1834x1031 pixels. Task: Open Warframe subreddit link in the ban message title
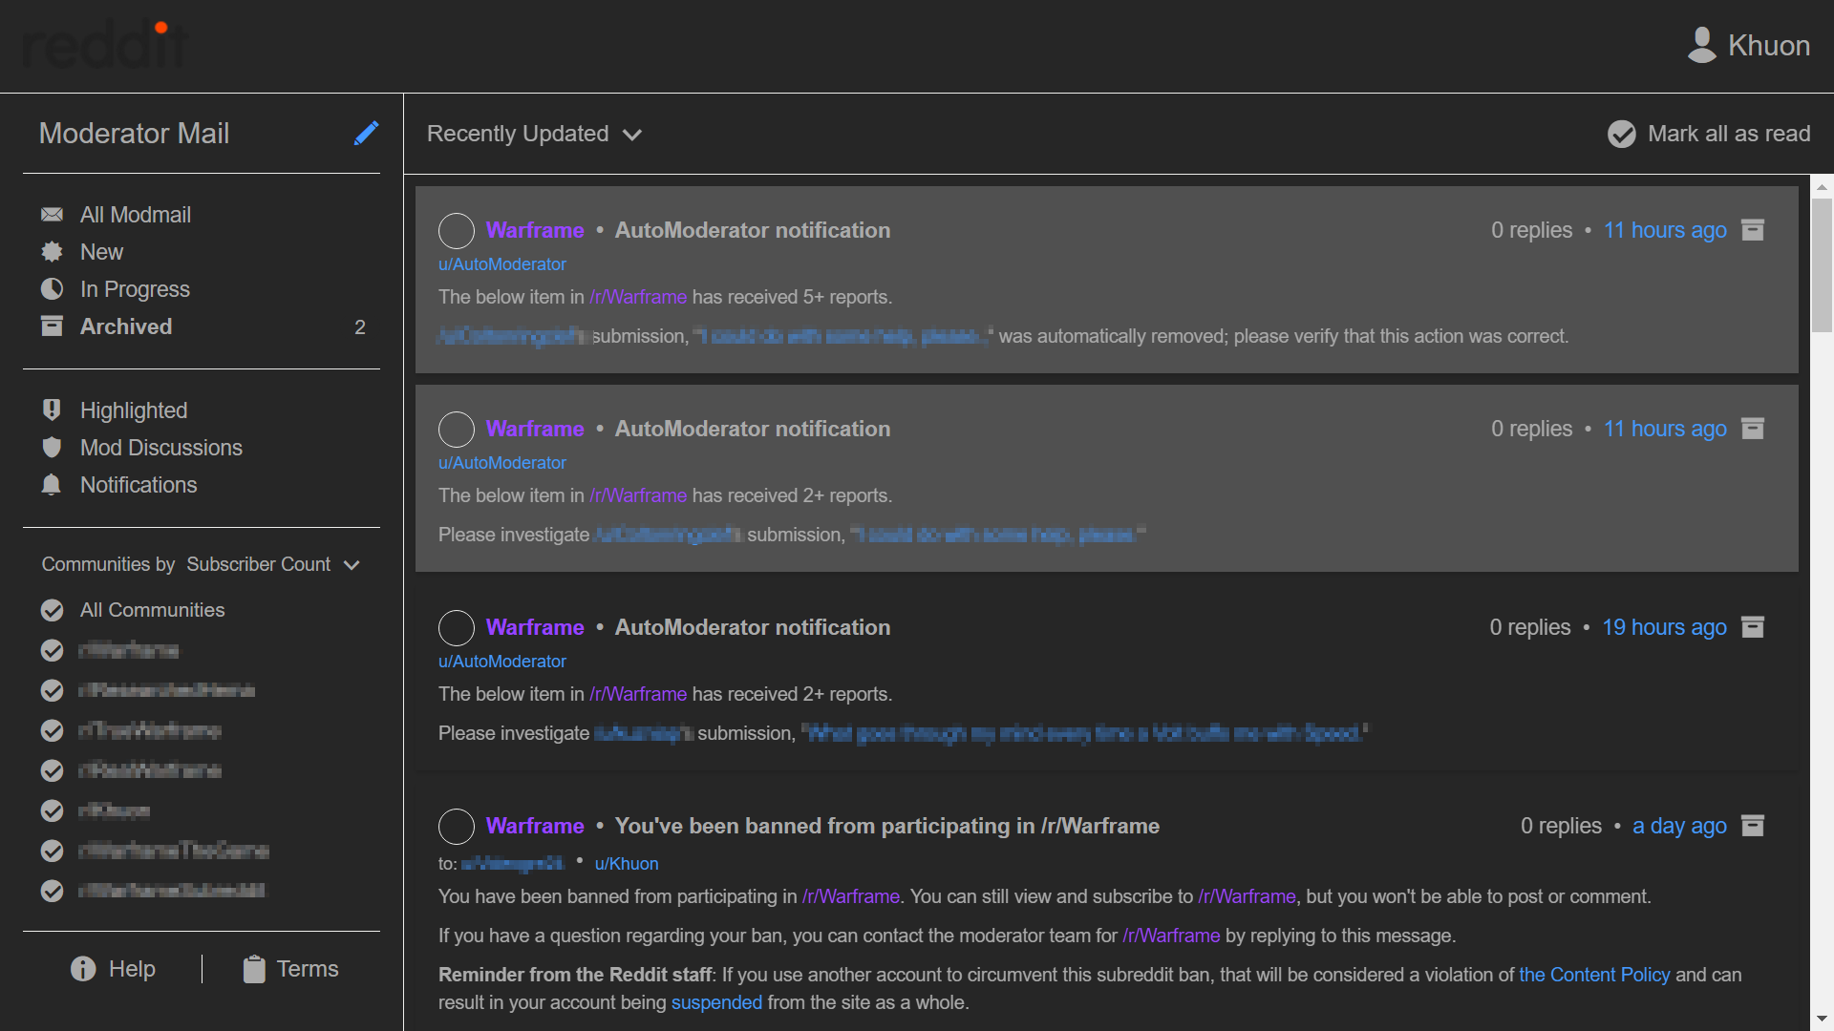tap(535, 826)
